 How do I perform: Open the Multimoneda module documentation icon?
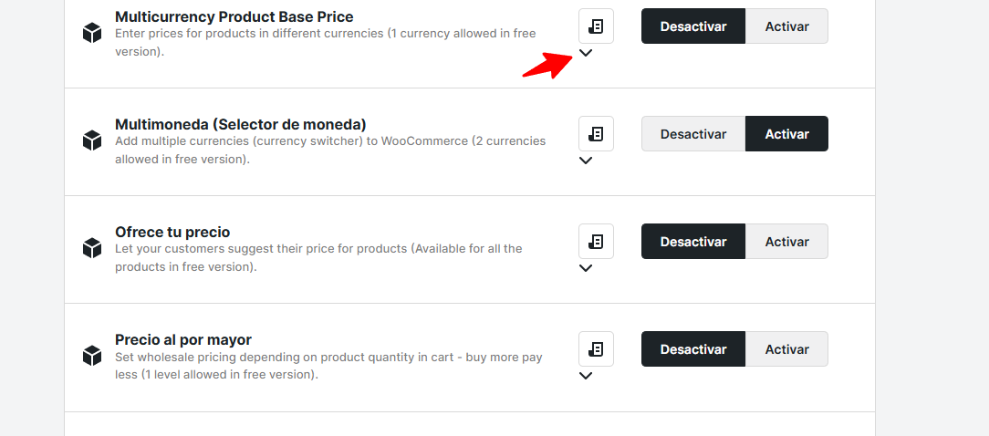click(596, 134)
